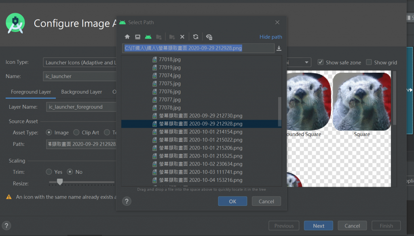This screenshot has height=236, width=414.
Task: Select screenshot 2020-10-01 214154.png
Action: pos(201,132)
